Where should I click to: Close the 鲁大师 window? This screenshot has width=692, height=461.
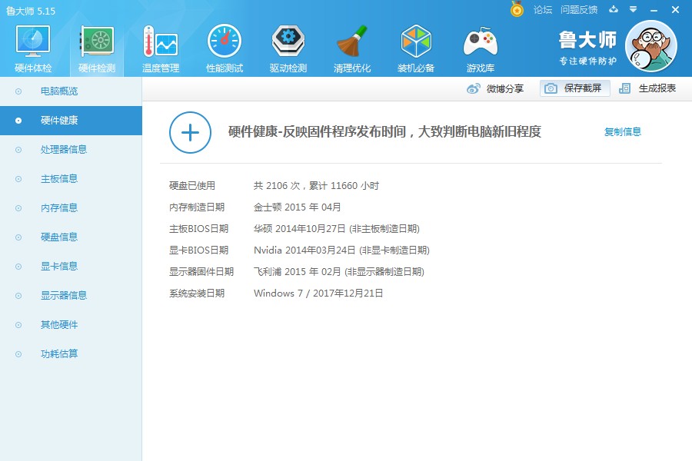675,10
